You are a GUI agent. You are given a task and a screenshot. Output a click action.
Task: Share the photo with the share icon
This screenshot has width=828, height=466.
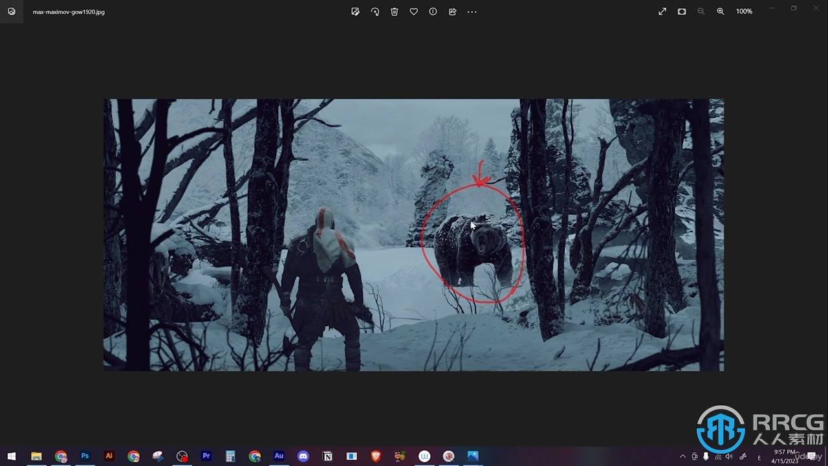[452, 12]
